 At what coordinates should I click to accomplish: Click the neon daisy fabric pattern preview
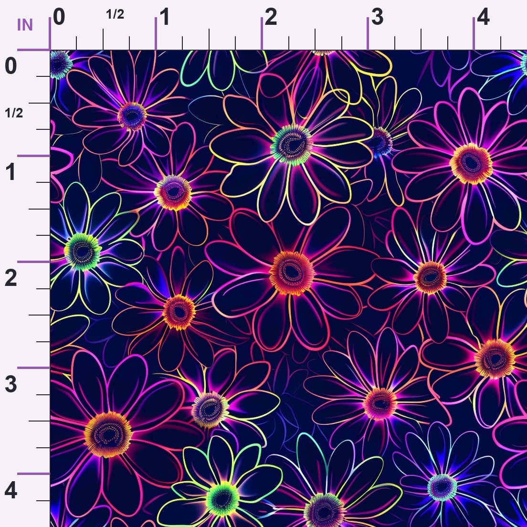289,289
